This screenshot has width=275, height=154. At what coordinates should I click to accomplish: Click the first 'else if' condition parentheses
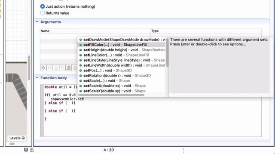pos(70,103)
